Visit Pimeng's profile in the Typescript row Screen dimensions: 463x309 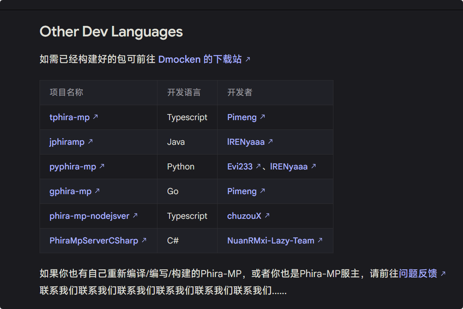tap(242, 117)
